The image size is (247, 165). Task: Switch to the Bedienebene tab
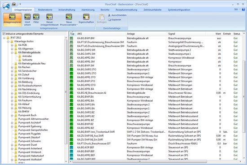(x=45, y=10)
